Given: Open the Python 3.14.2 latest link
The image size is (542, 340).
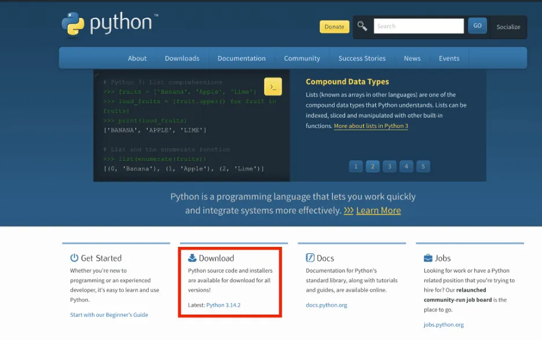Looking at the screenshot, I should [223, 305].
